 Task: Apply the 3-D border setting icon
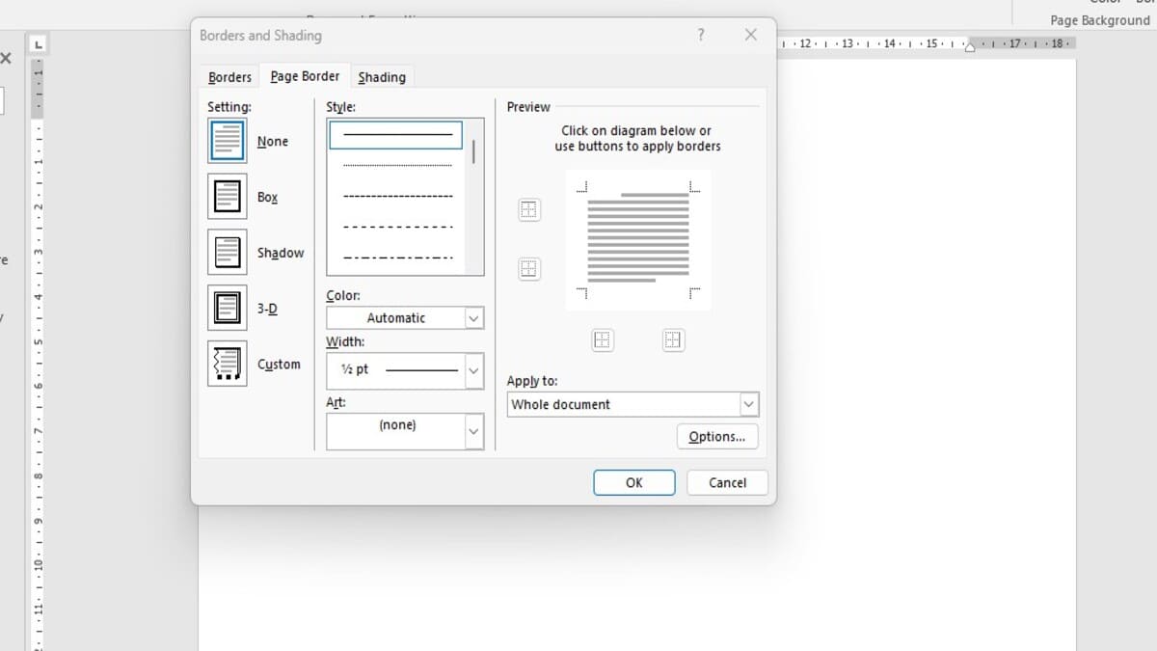click(228, 309)
